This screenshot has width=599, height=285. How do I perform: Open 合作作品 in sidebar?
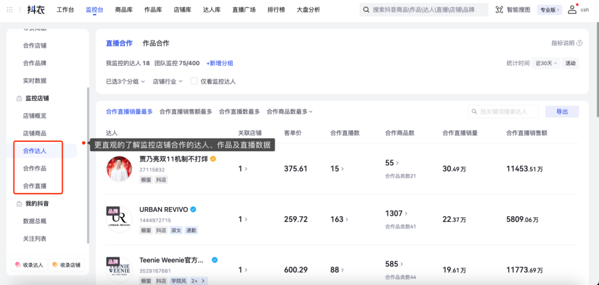click(x=35, y=168)
